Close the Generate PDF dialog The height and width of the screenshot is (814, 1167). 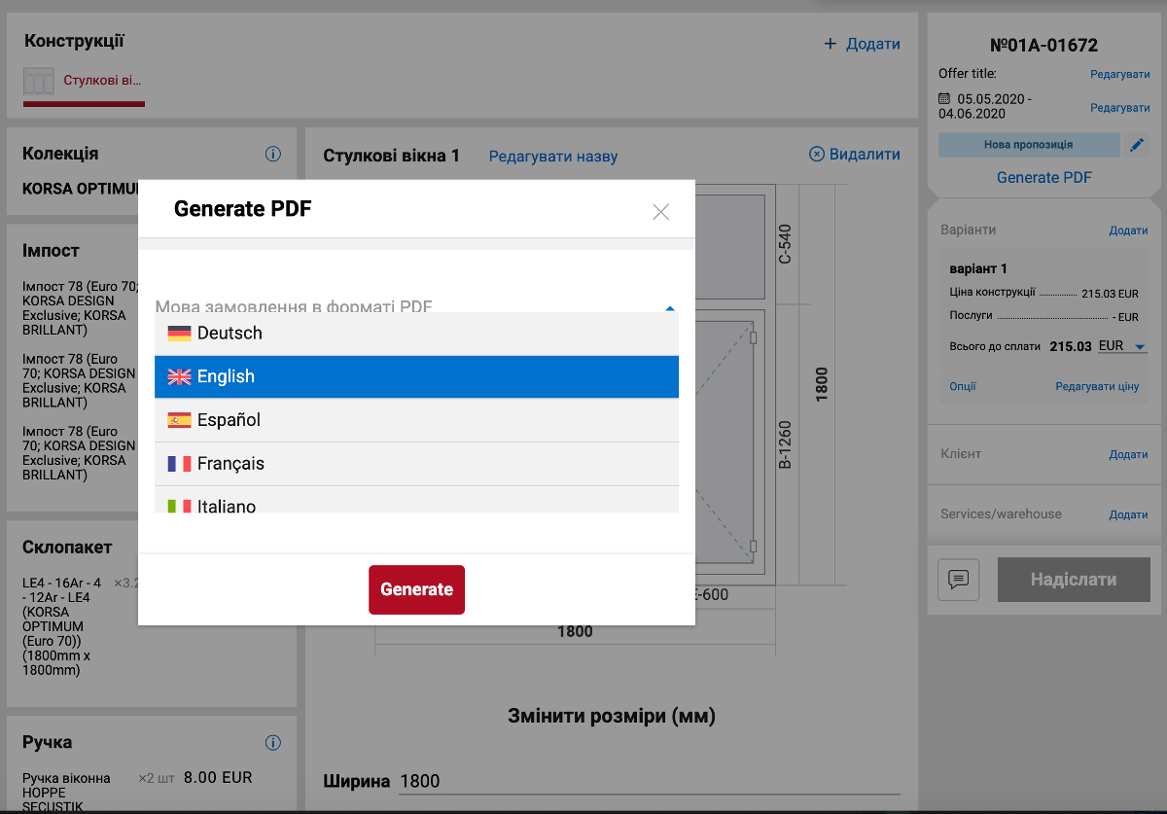[x=660, y=212]
